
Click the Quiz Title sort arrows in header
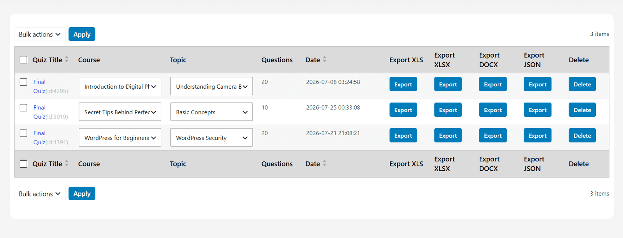coord(67,59)
